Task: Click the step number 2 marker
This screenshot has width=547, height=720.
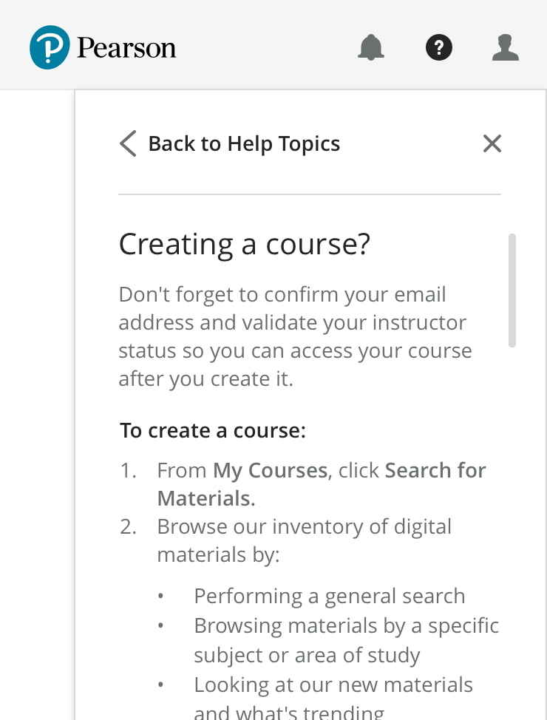Action: [x=129, y=527]
